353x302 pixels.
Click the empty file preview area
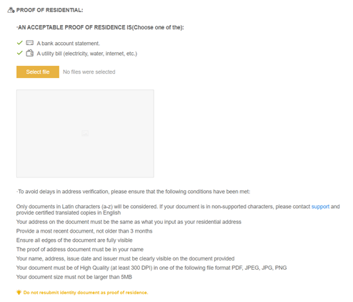[x=85, y=133]
